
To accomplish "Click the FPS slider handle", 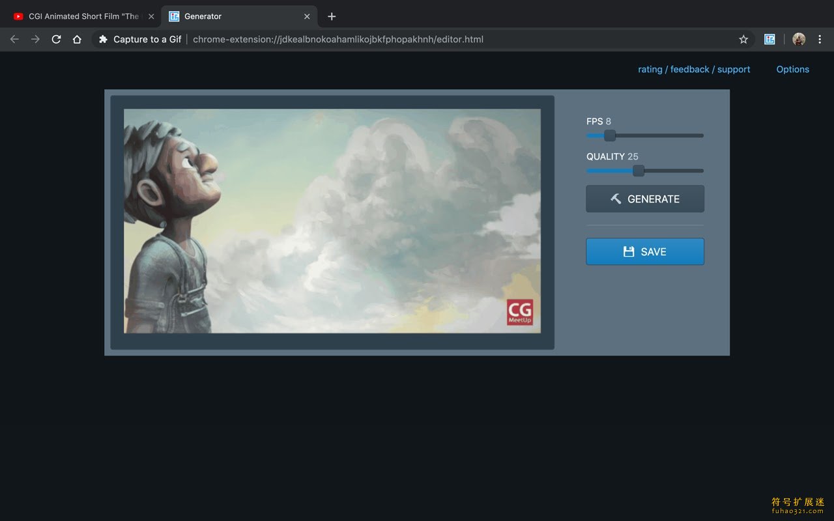I will [x=610, y=135].
